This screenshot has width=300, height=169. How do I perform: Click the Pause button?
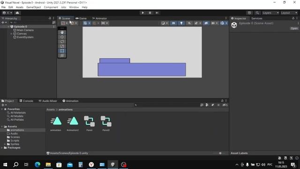click(x=150, y=13)
